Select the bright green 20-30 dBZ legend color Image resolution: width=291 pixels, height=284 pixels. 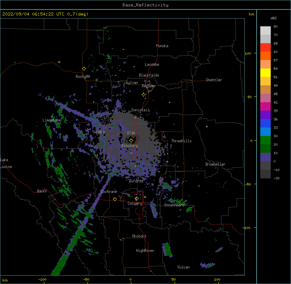tap(265, 140)
